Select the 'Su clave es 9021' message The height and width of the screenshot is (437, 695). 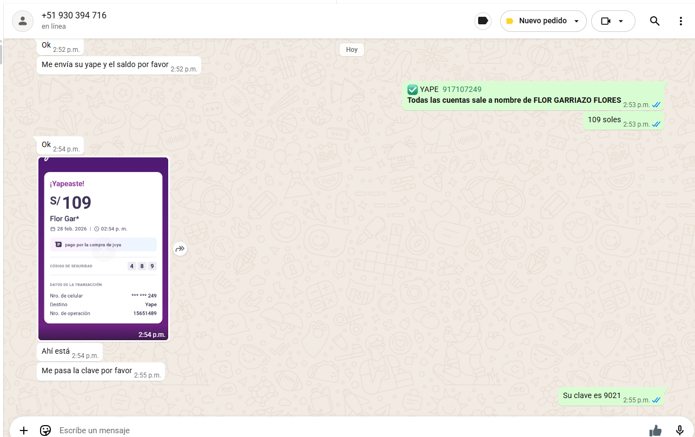click(592, 395)
